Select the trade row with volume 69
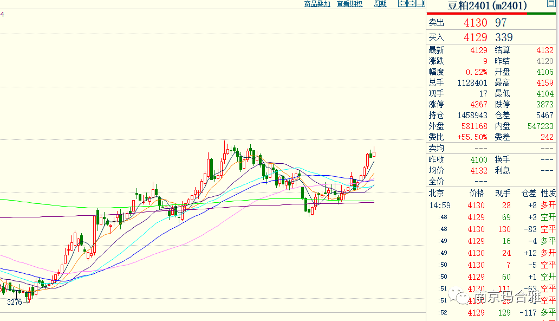 coord(492,217)
